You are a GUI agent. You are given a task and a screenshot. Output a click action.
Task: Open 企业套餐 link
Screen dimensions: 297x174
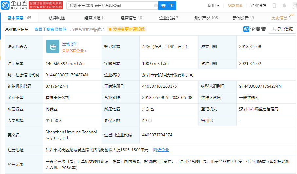[x=259, y=6]
